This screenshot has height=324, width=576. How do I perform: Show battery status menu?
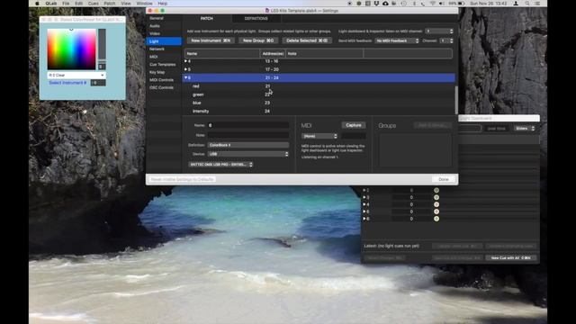click(457, 4)
